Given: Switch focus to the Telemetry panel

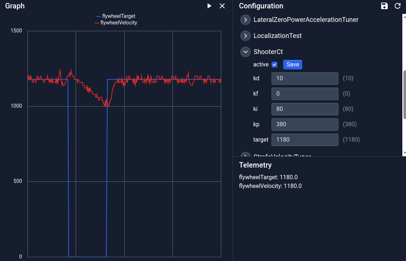Looking at the screenshot, I should point(255,165).
